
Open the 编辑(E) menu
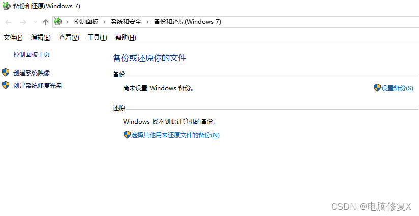click(x=41, y=38)
